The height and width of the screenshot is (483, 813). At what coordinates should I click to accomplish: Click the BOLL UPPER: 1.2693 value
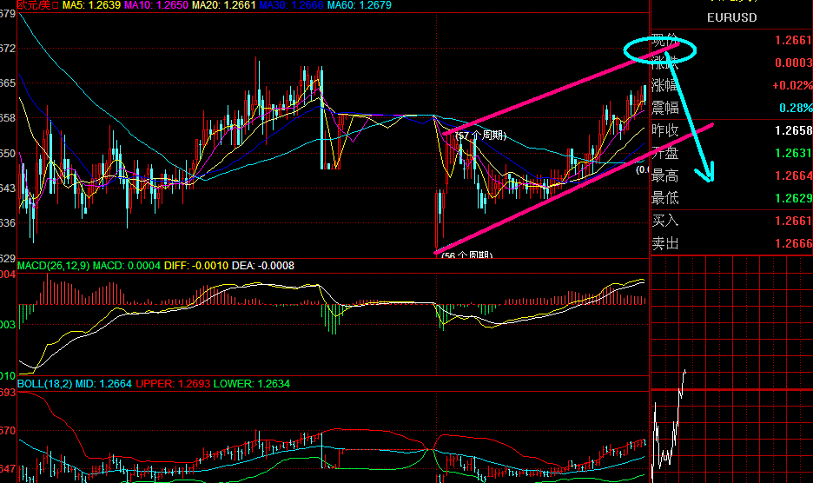[173, 384]
